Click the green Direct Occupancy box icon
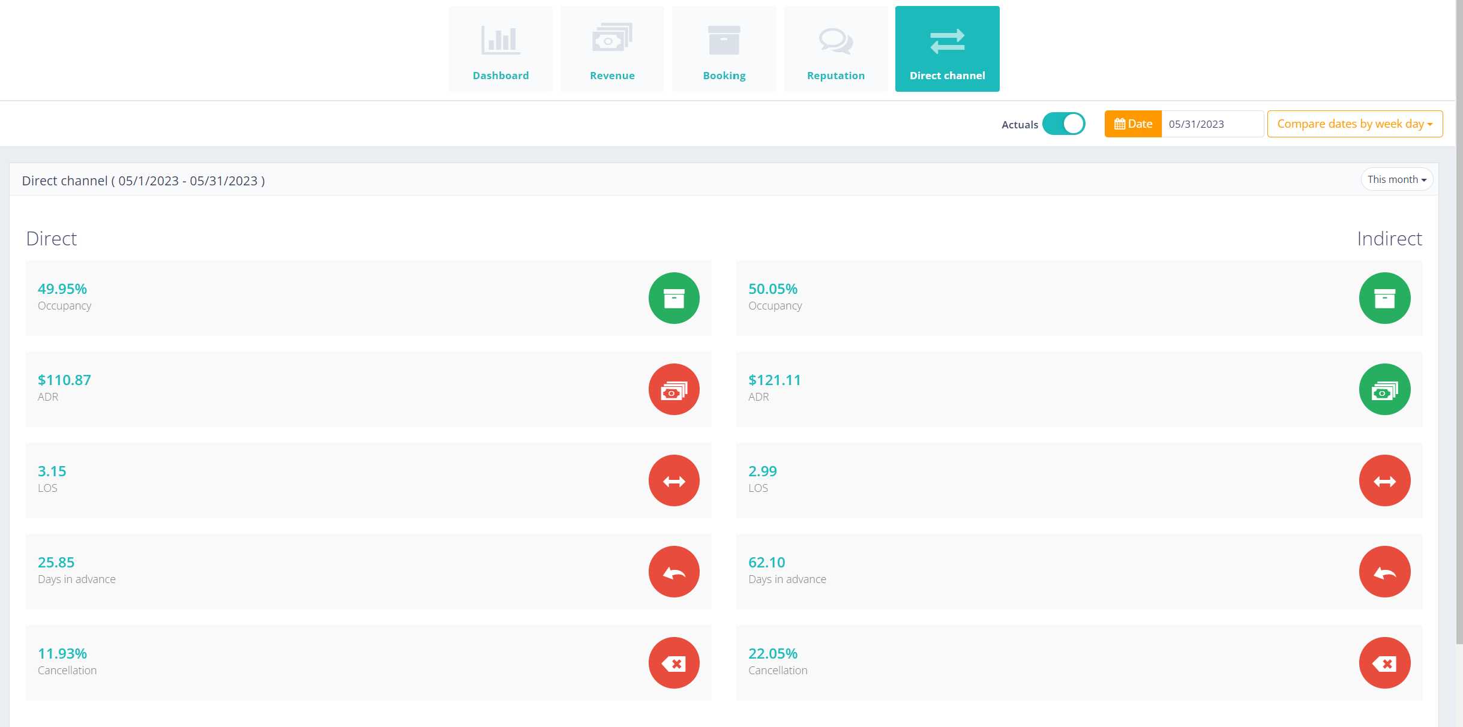Screen dimensions: 1463x727 674,298
